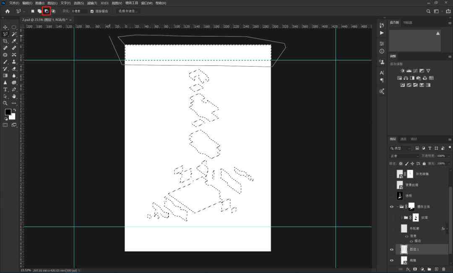
Task: Open the 文字(Y) menu
Action: pos(65,3)
